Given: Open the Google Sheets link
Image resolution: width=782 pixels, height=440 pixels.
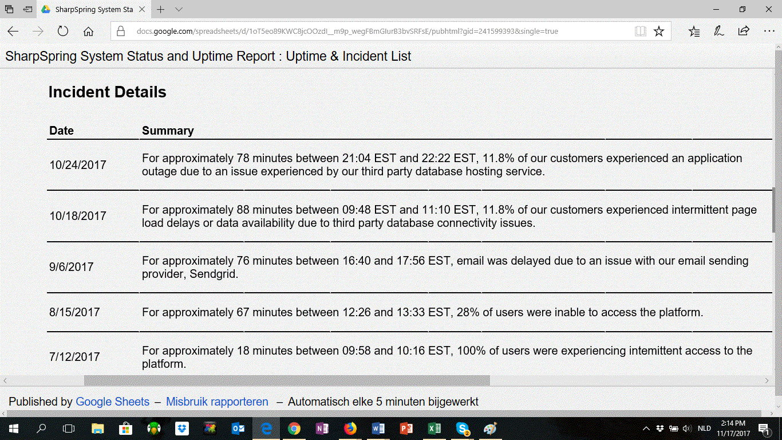Looking at the screenshot, I should click(112, 402).
